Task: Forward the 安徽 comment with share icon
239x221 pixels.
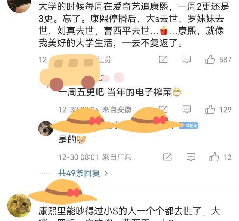Action: point(163,109)
